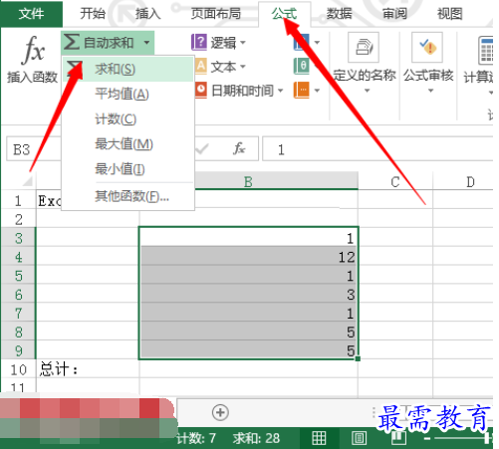Image resolution: width=499 pixels, height=449 pixels.
Task: Click 求和: 28 in the status bar
Action: point(256,438)
